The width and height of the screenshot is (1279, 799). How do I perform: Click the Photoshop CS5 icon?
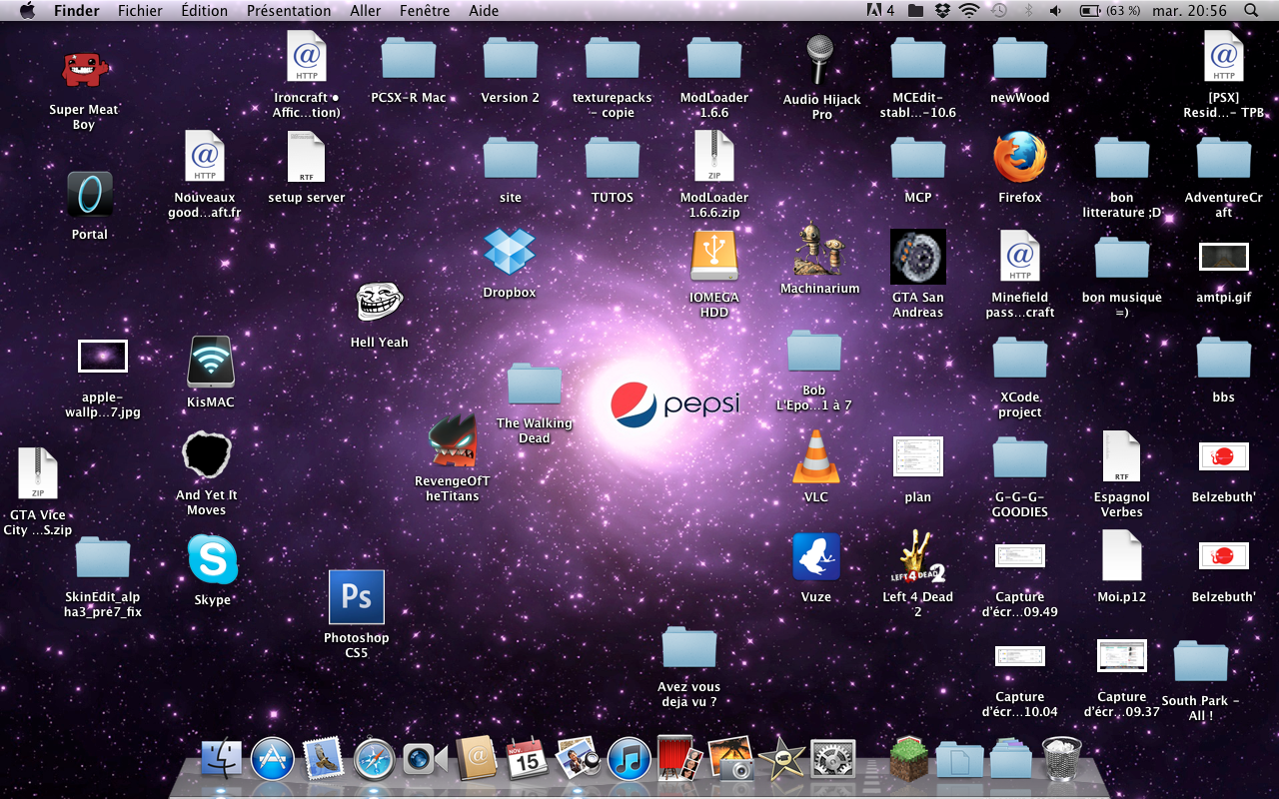click(x=357, y=597)
